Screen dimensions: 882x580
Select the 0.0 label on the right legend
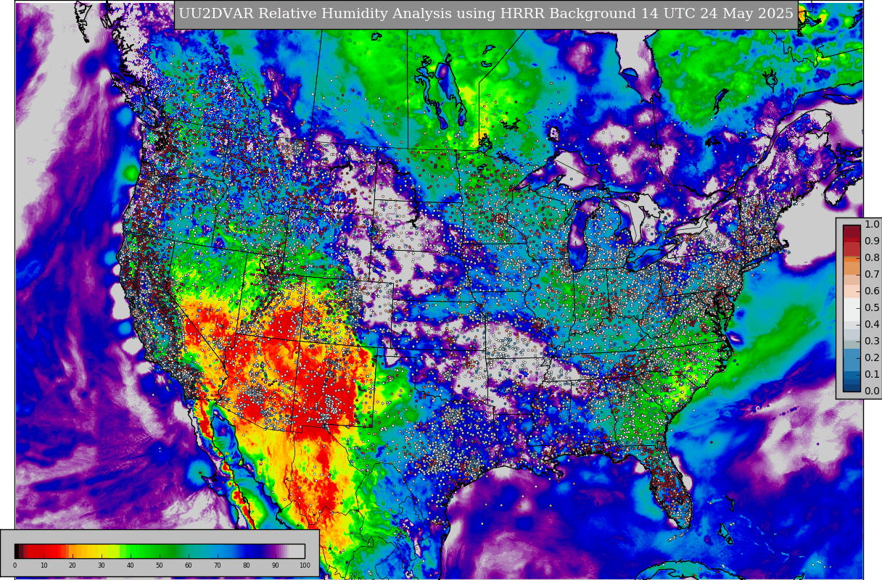pos(872,391)
